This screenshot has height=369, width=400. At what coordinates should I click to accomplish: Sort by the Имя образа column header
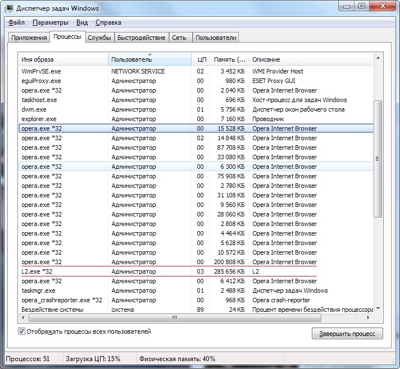pos(63,59)
